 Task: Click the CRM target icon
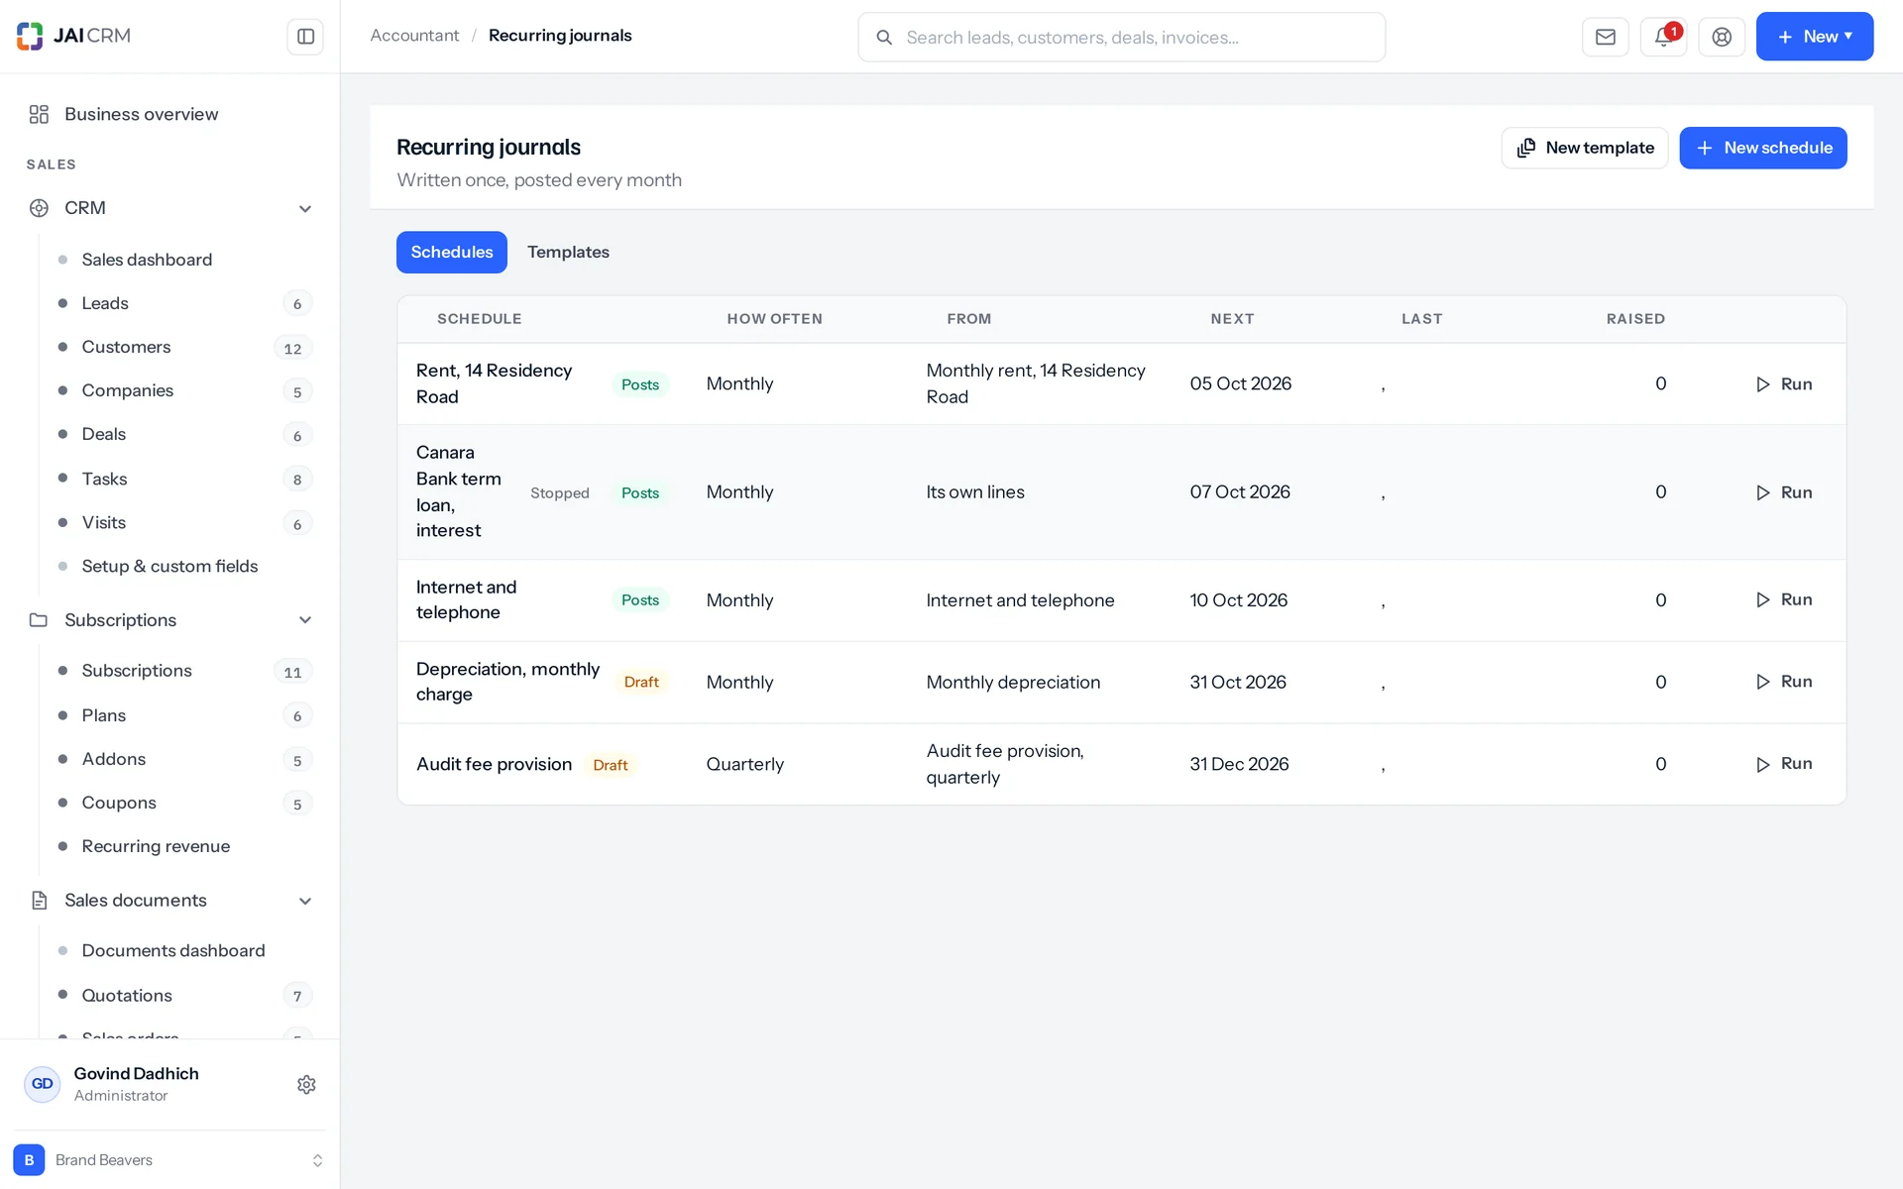tap(39, 208)
